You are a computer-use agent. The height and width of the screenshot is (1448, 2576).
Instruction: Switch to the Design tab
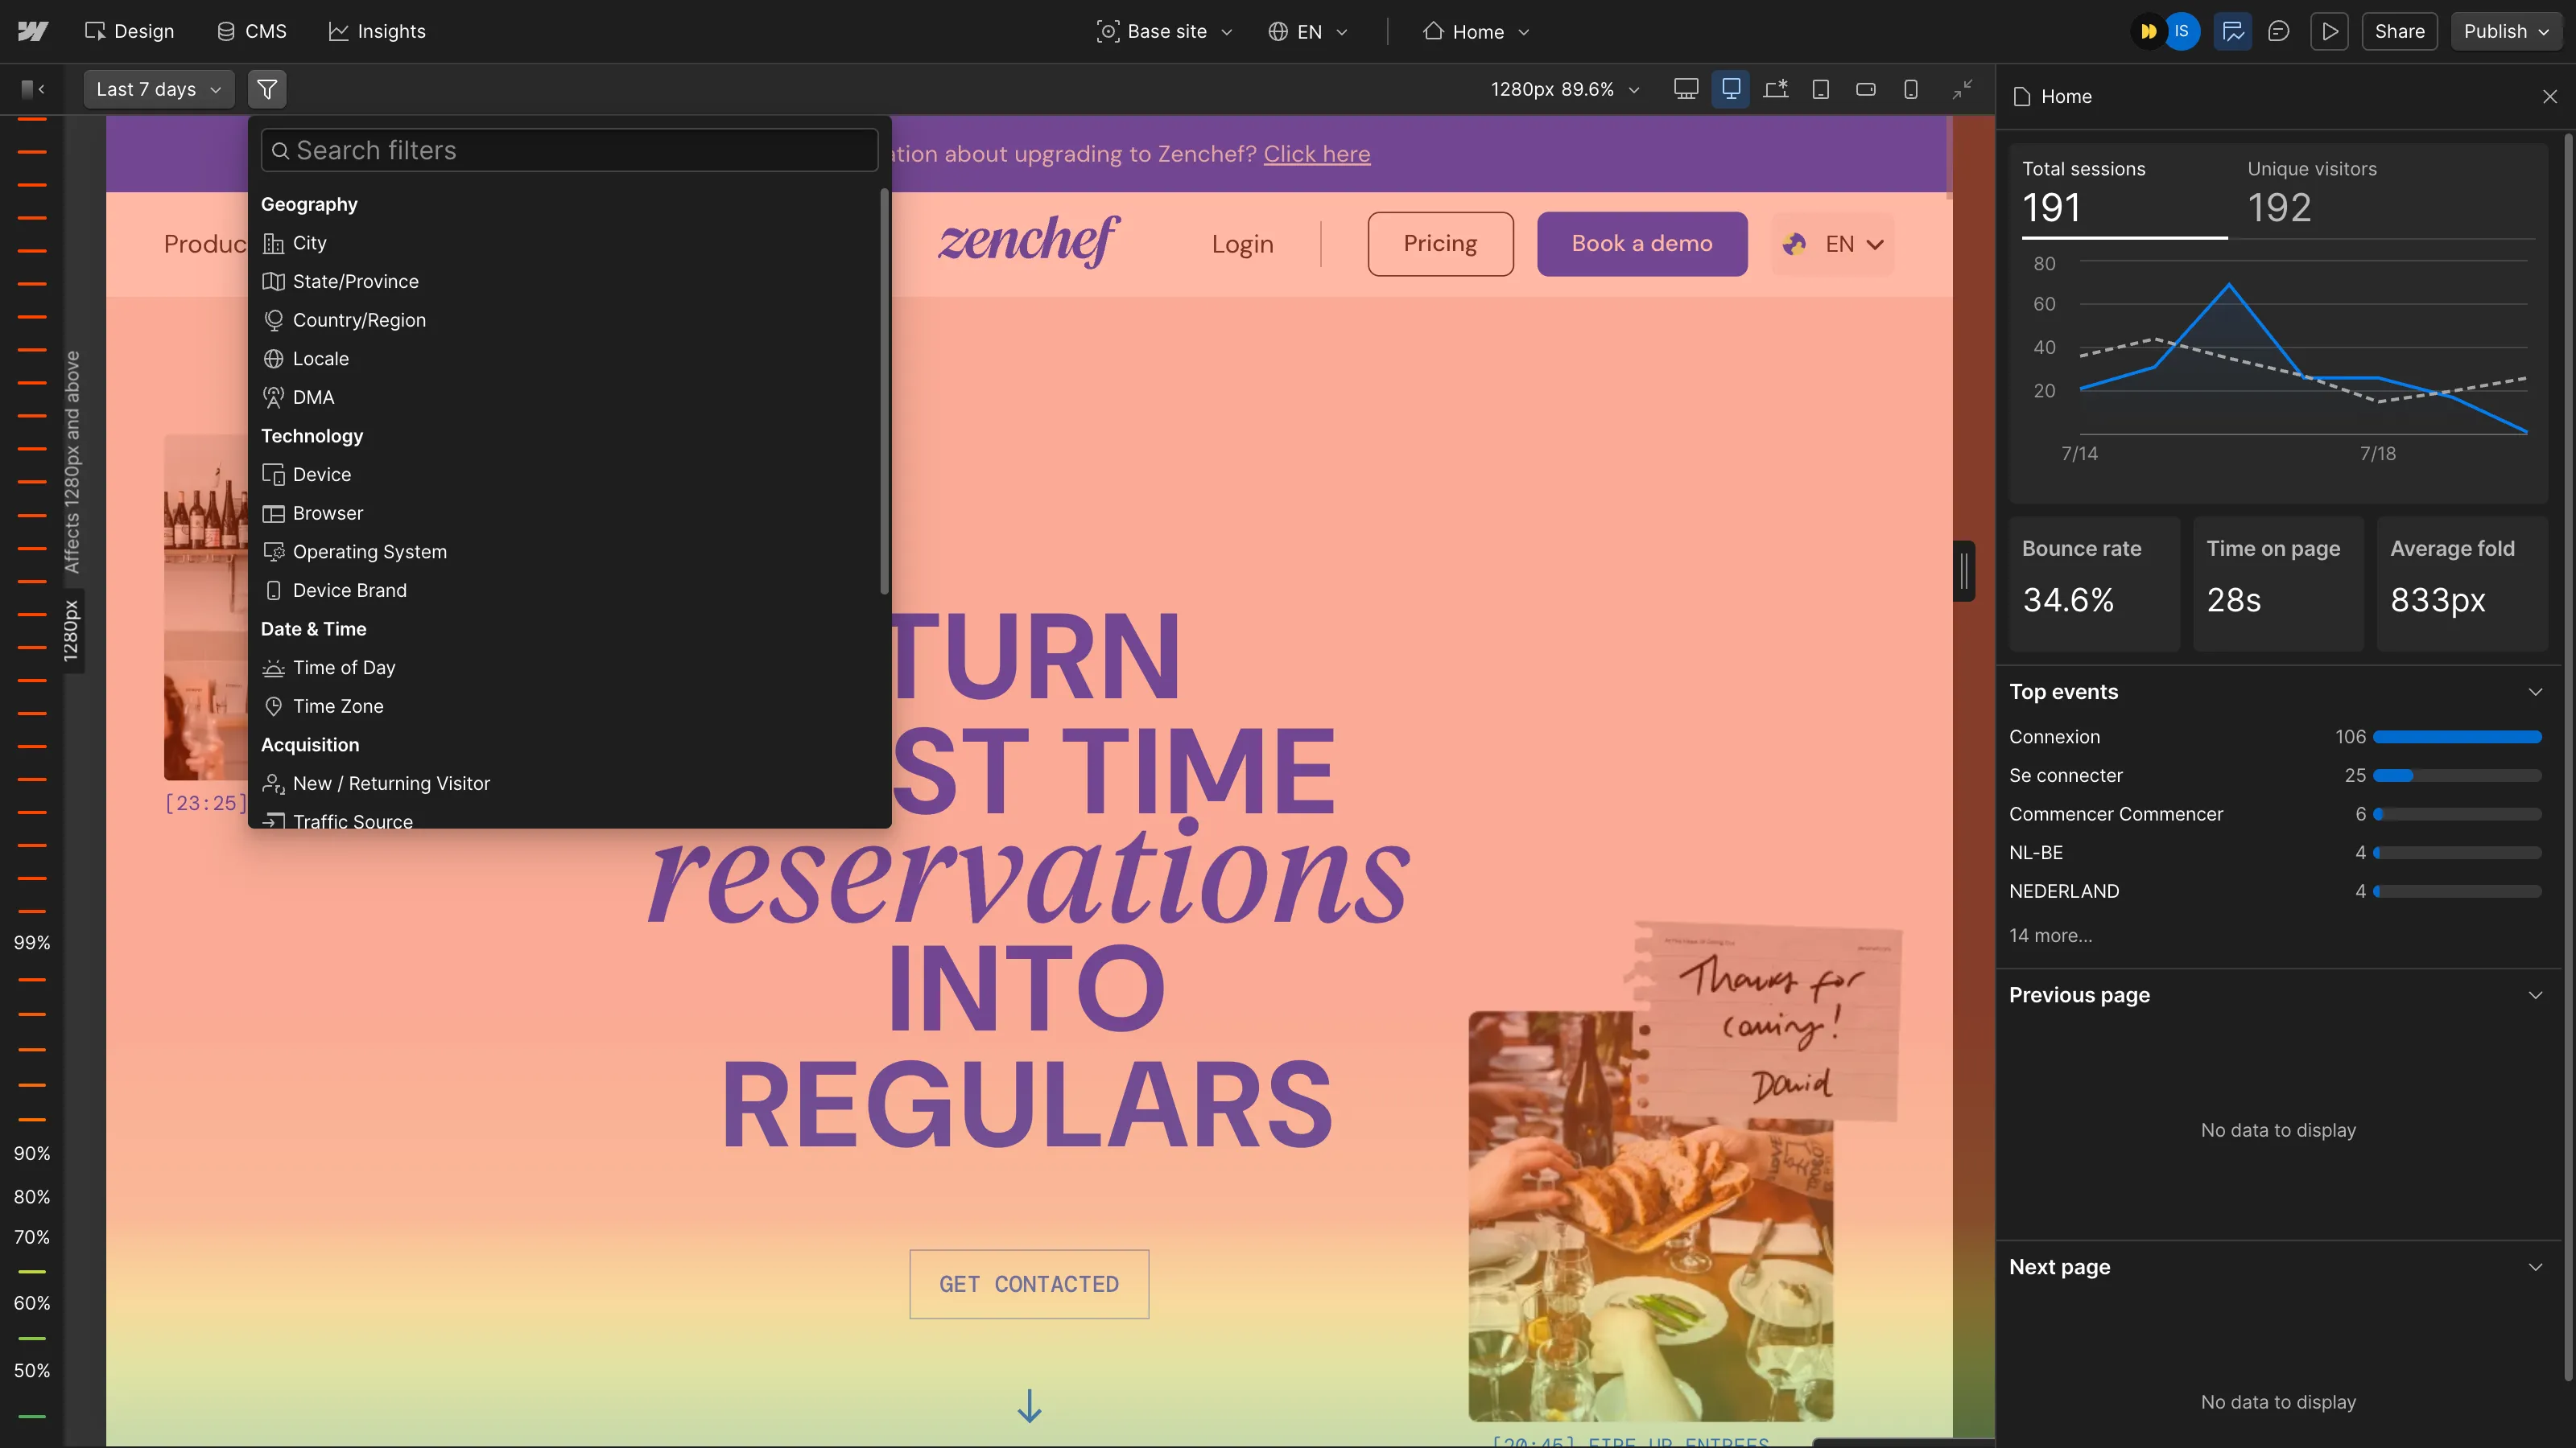point(130,31)
